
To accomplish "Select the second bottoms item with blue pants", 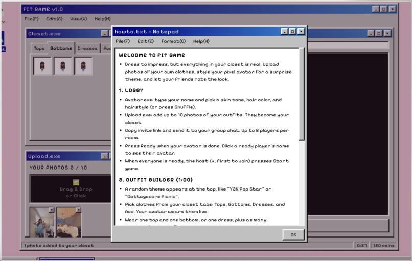I will 63,66.
